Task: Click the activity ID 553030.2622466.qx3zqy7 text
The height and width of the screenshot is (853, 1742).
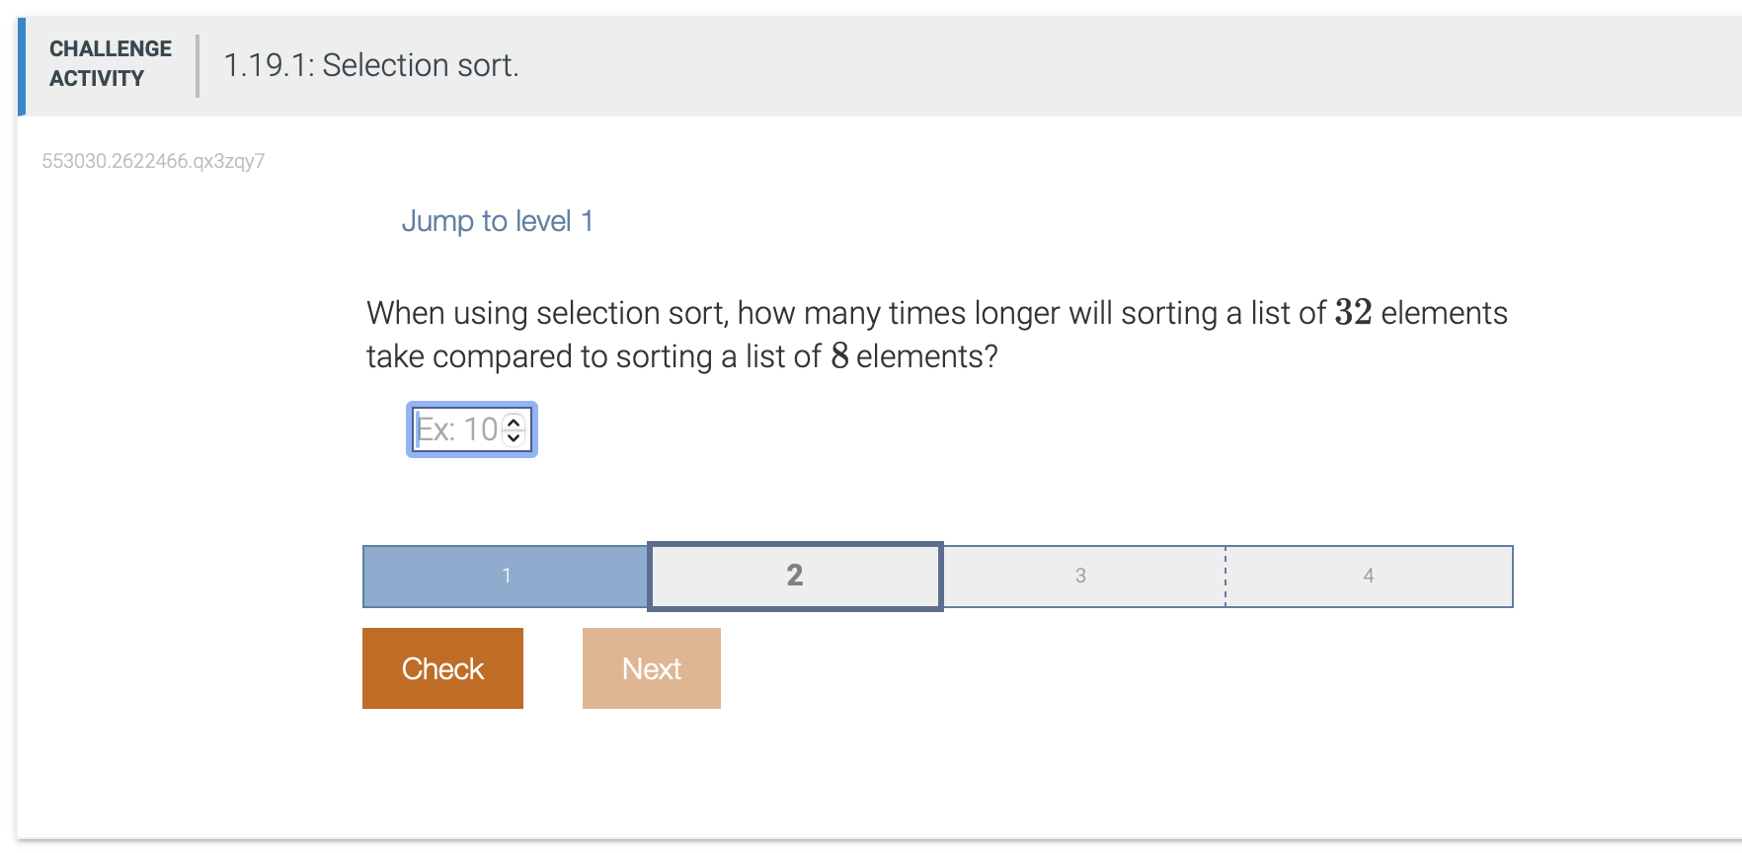Action: point(154,161)
